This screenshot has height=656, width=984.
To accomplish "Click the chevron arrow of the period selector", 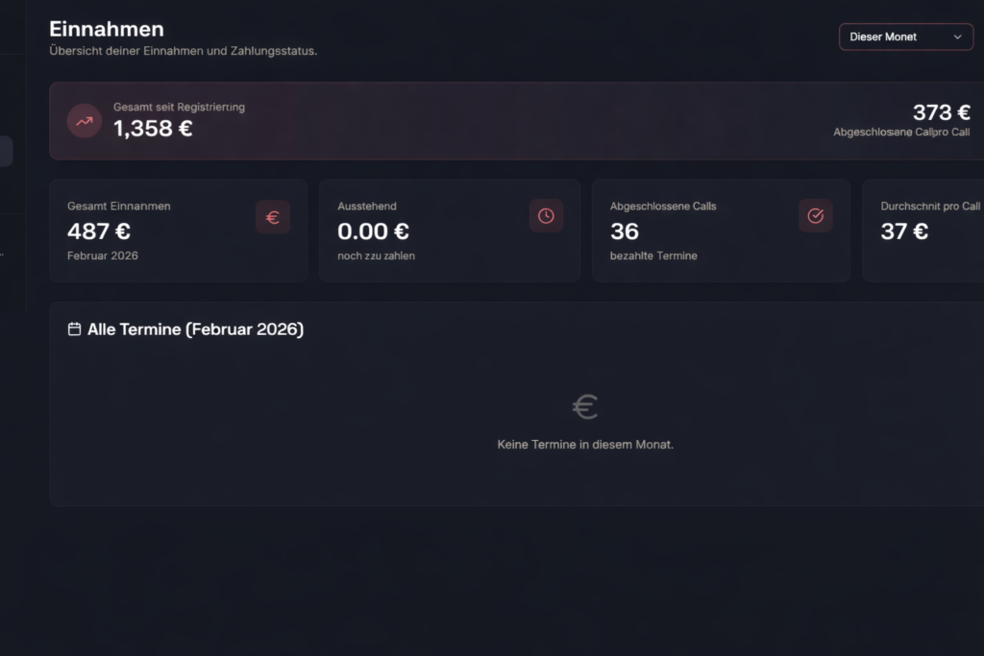I will (957, 36).
